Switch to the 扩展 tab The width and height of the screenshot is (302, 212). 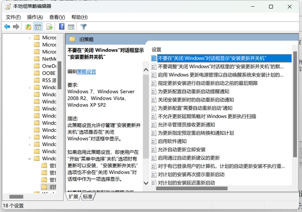(73, 197)
